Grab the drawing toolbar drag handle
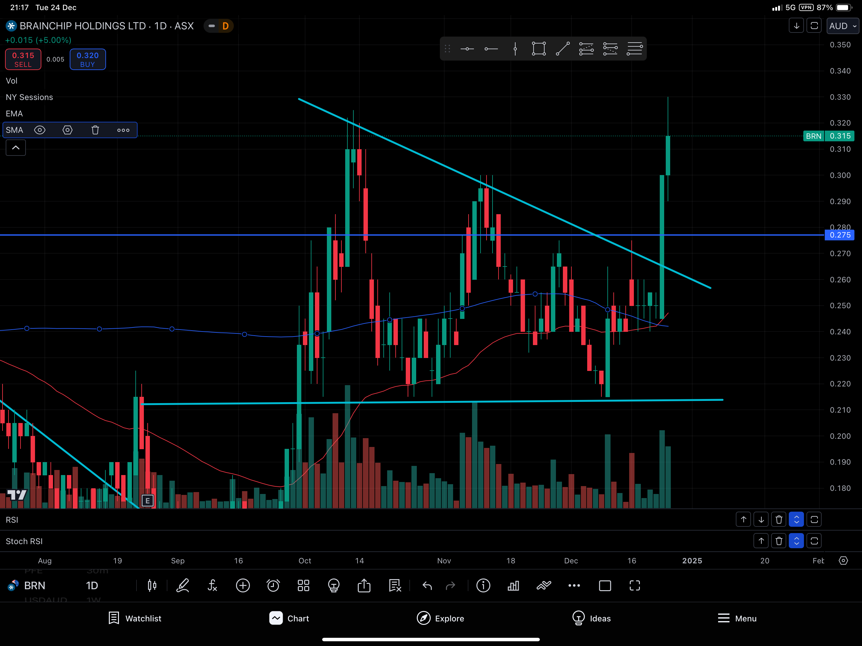 click(447, 49)
